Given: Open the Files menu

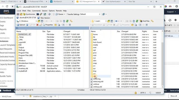Looking at the screenshot, I should [29, 11].
